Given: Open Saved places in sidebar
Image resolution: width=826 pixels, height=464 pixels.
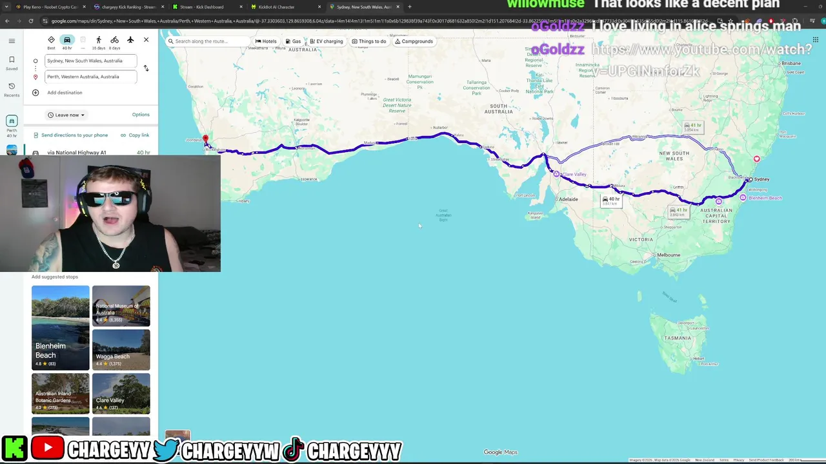Looking at the screenshot, I should tap(12, 63).
